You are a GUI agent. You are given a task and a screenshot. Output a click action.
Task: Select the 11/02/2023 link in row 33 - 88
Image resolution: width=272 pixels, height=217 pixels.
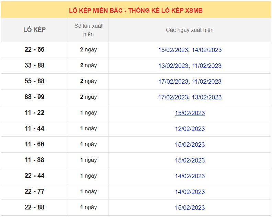tap(206, 66)
